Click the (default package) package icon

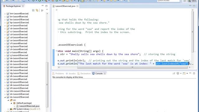tap(14, 103)
